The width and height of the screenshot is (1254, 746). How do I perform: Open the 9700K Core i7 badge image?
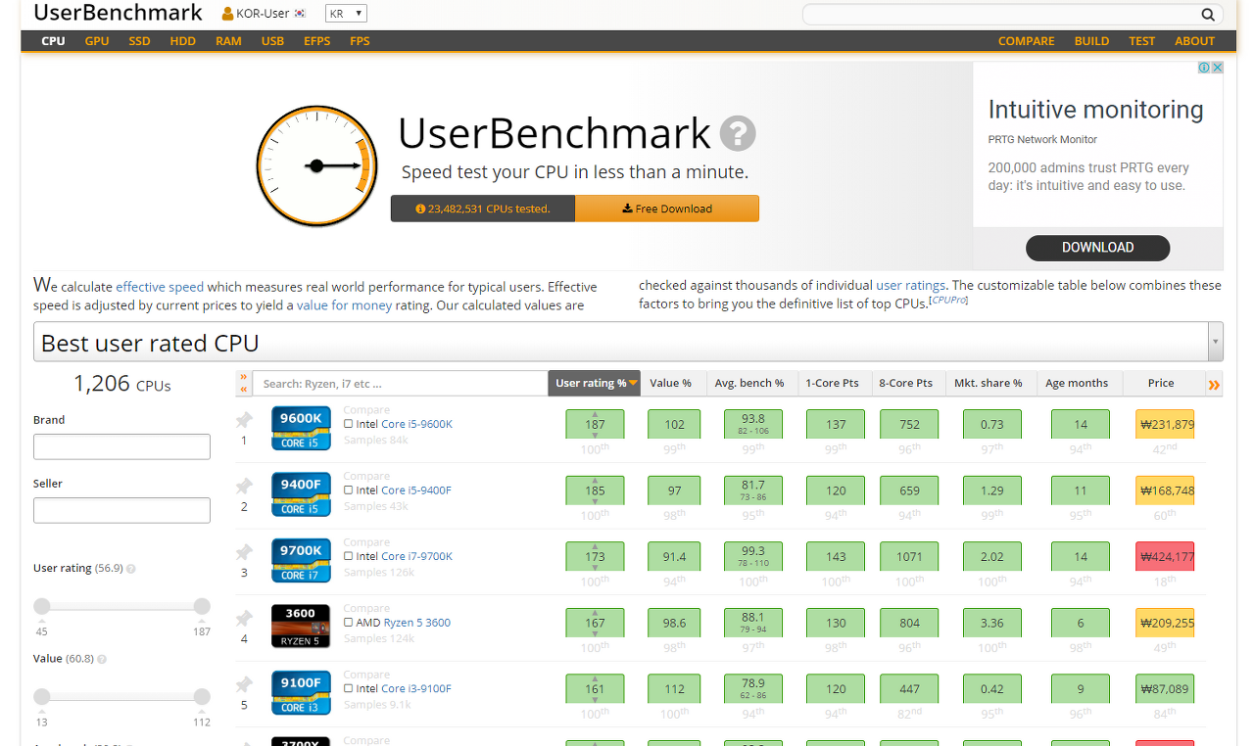301,560
